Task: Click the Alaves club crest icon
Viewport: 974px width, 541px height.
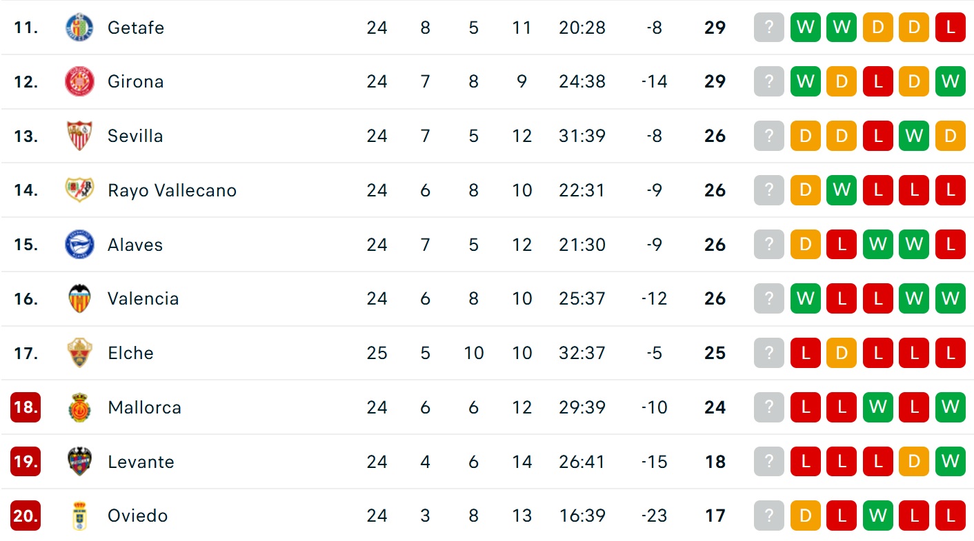Action: pyautogui.click(x=79, y=245)
